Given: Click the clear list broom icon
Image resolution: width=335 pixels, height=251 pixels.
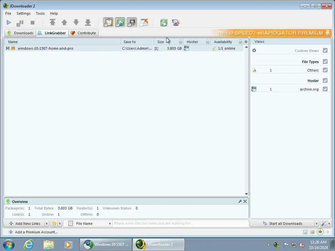Looking at the screenshot, I should [54, 224].
